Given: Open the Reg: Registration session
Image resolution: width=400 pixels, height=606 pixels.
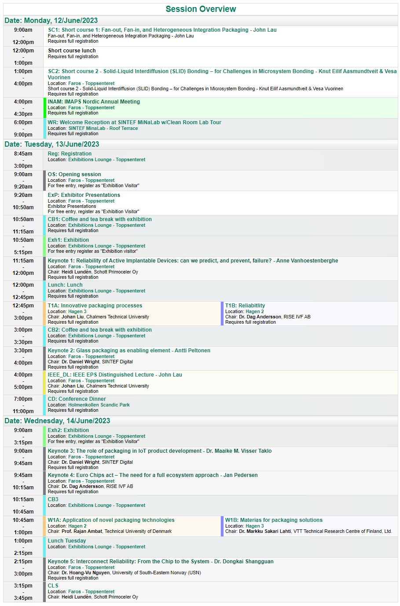Looking at the screenshot, I should (x=70, y=154).
